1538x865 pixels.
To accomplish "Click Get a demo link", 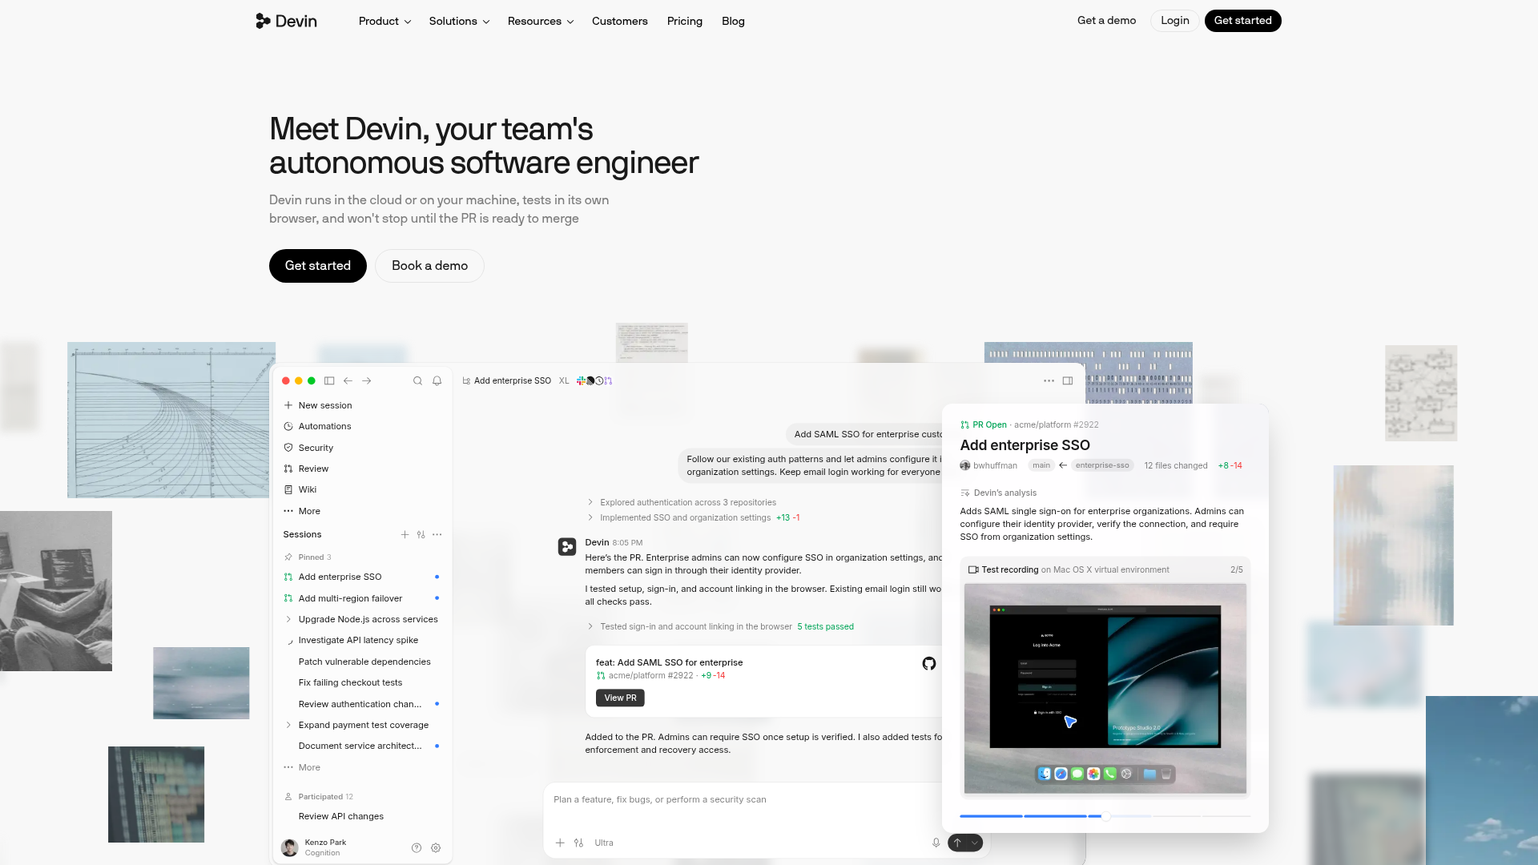I will tap(1106, 21).
